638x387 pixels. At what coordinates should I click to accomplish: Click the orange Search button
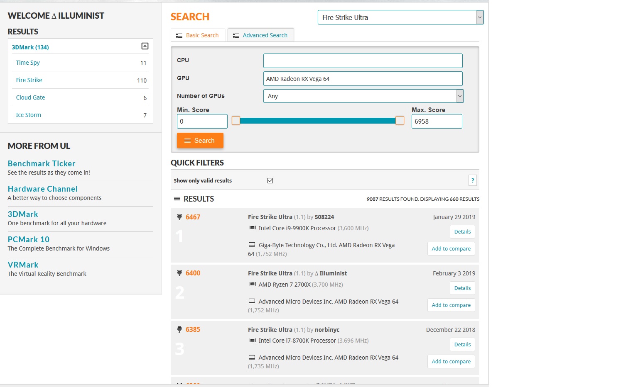200,141
